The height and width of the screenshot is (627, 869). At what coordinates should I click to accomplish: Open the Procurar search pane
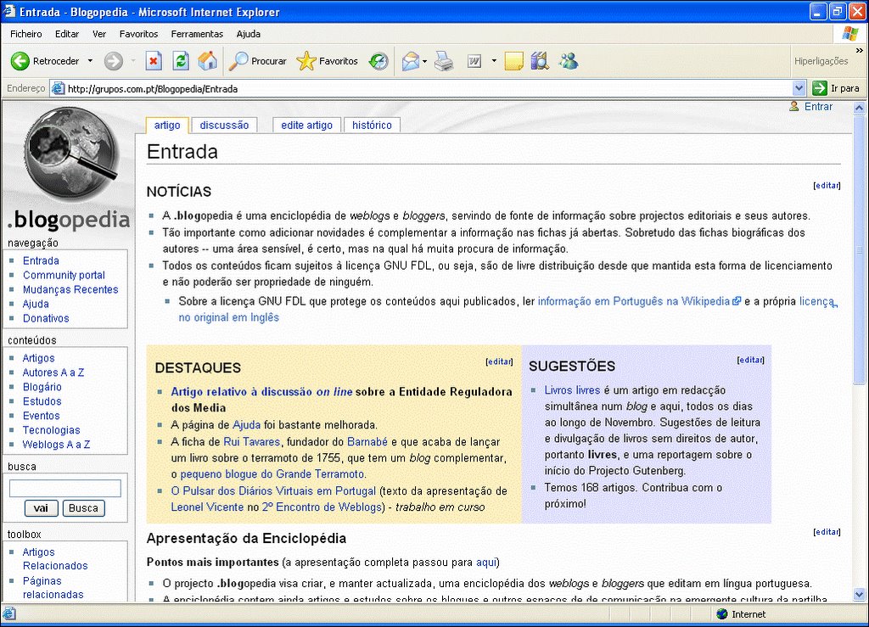point(258,61)
